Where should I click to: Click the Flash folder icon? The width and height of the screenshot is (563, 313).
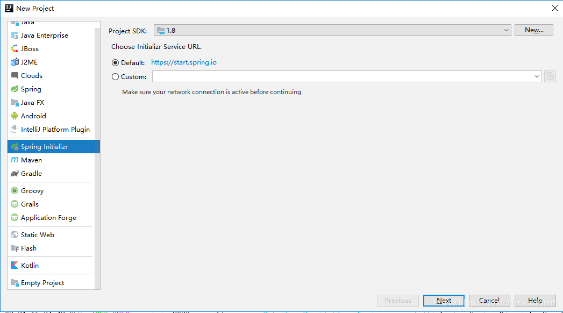point(15,248)
